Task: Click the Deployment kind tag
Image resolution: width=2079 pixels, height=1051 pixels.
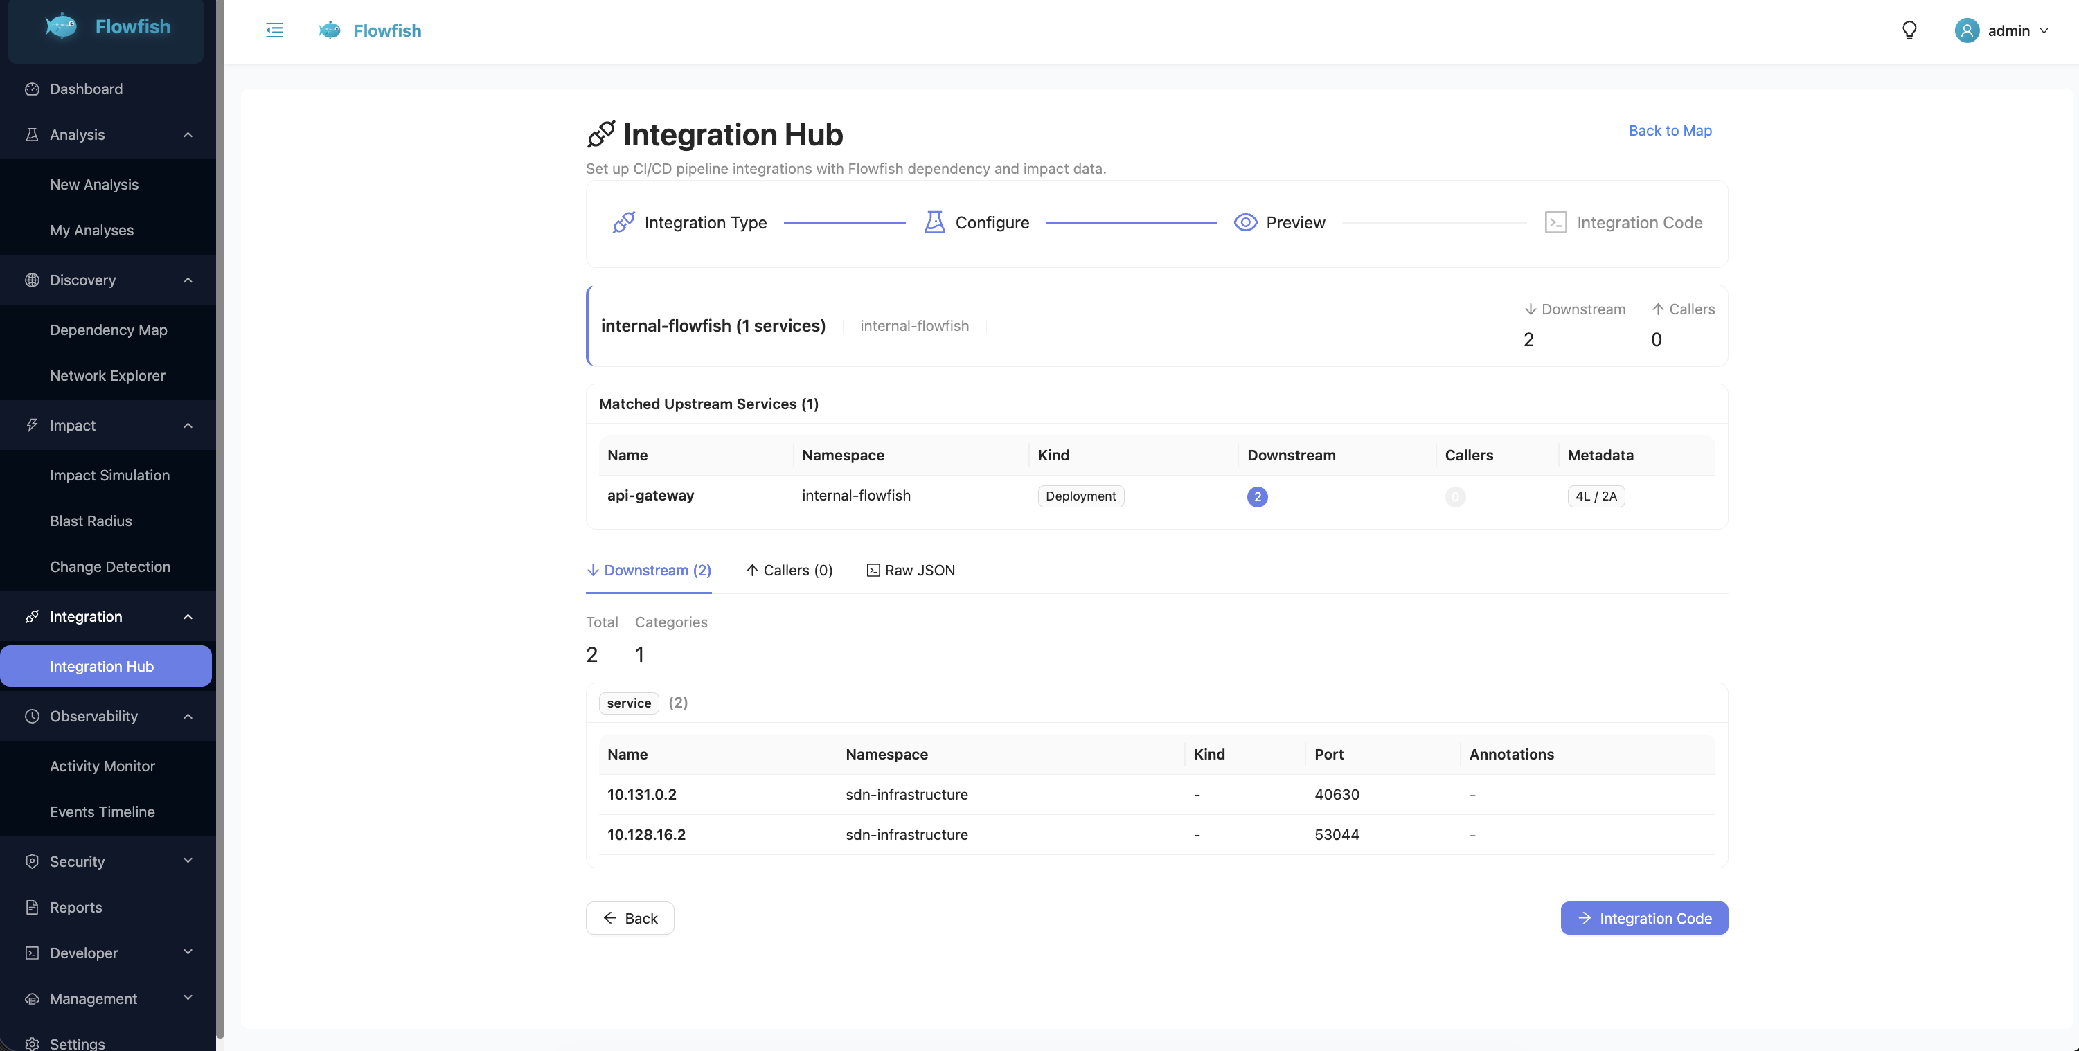Action: tap(1080, 496)
